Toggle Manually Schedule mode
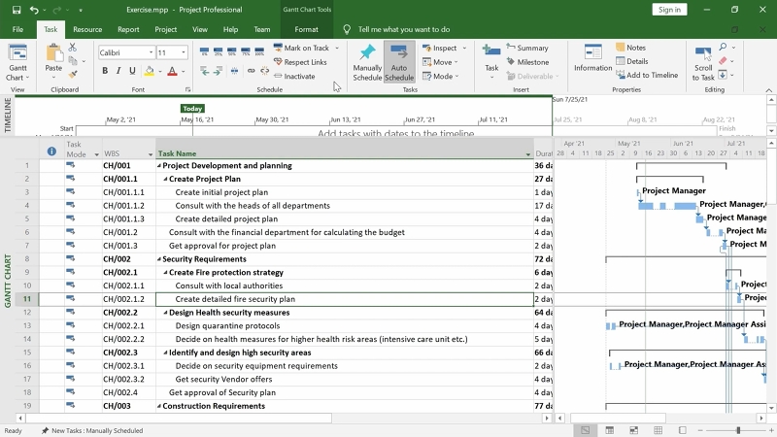The height and width of the screenshot is (437, 777). [x=367, y=62]
